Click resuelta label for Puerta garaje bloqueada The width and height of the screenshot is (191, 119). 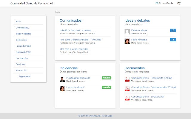click(107, 78)
